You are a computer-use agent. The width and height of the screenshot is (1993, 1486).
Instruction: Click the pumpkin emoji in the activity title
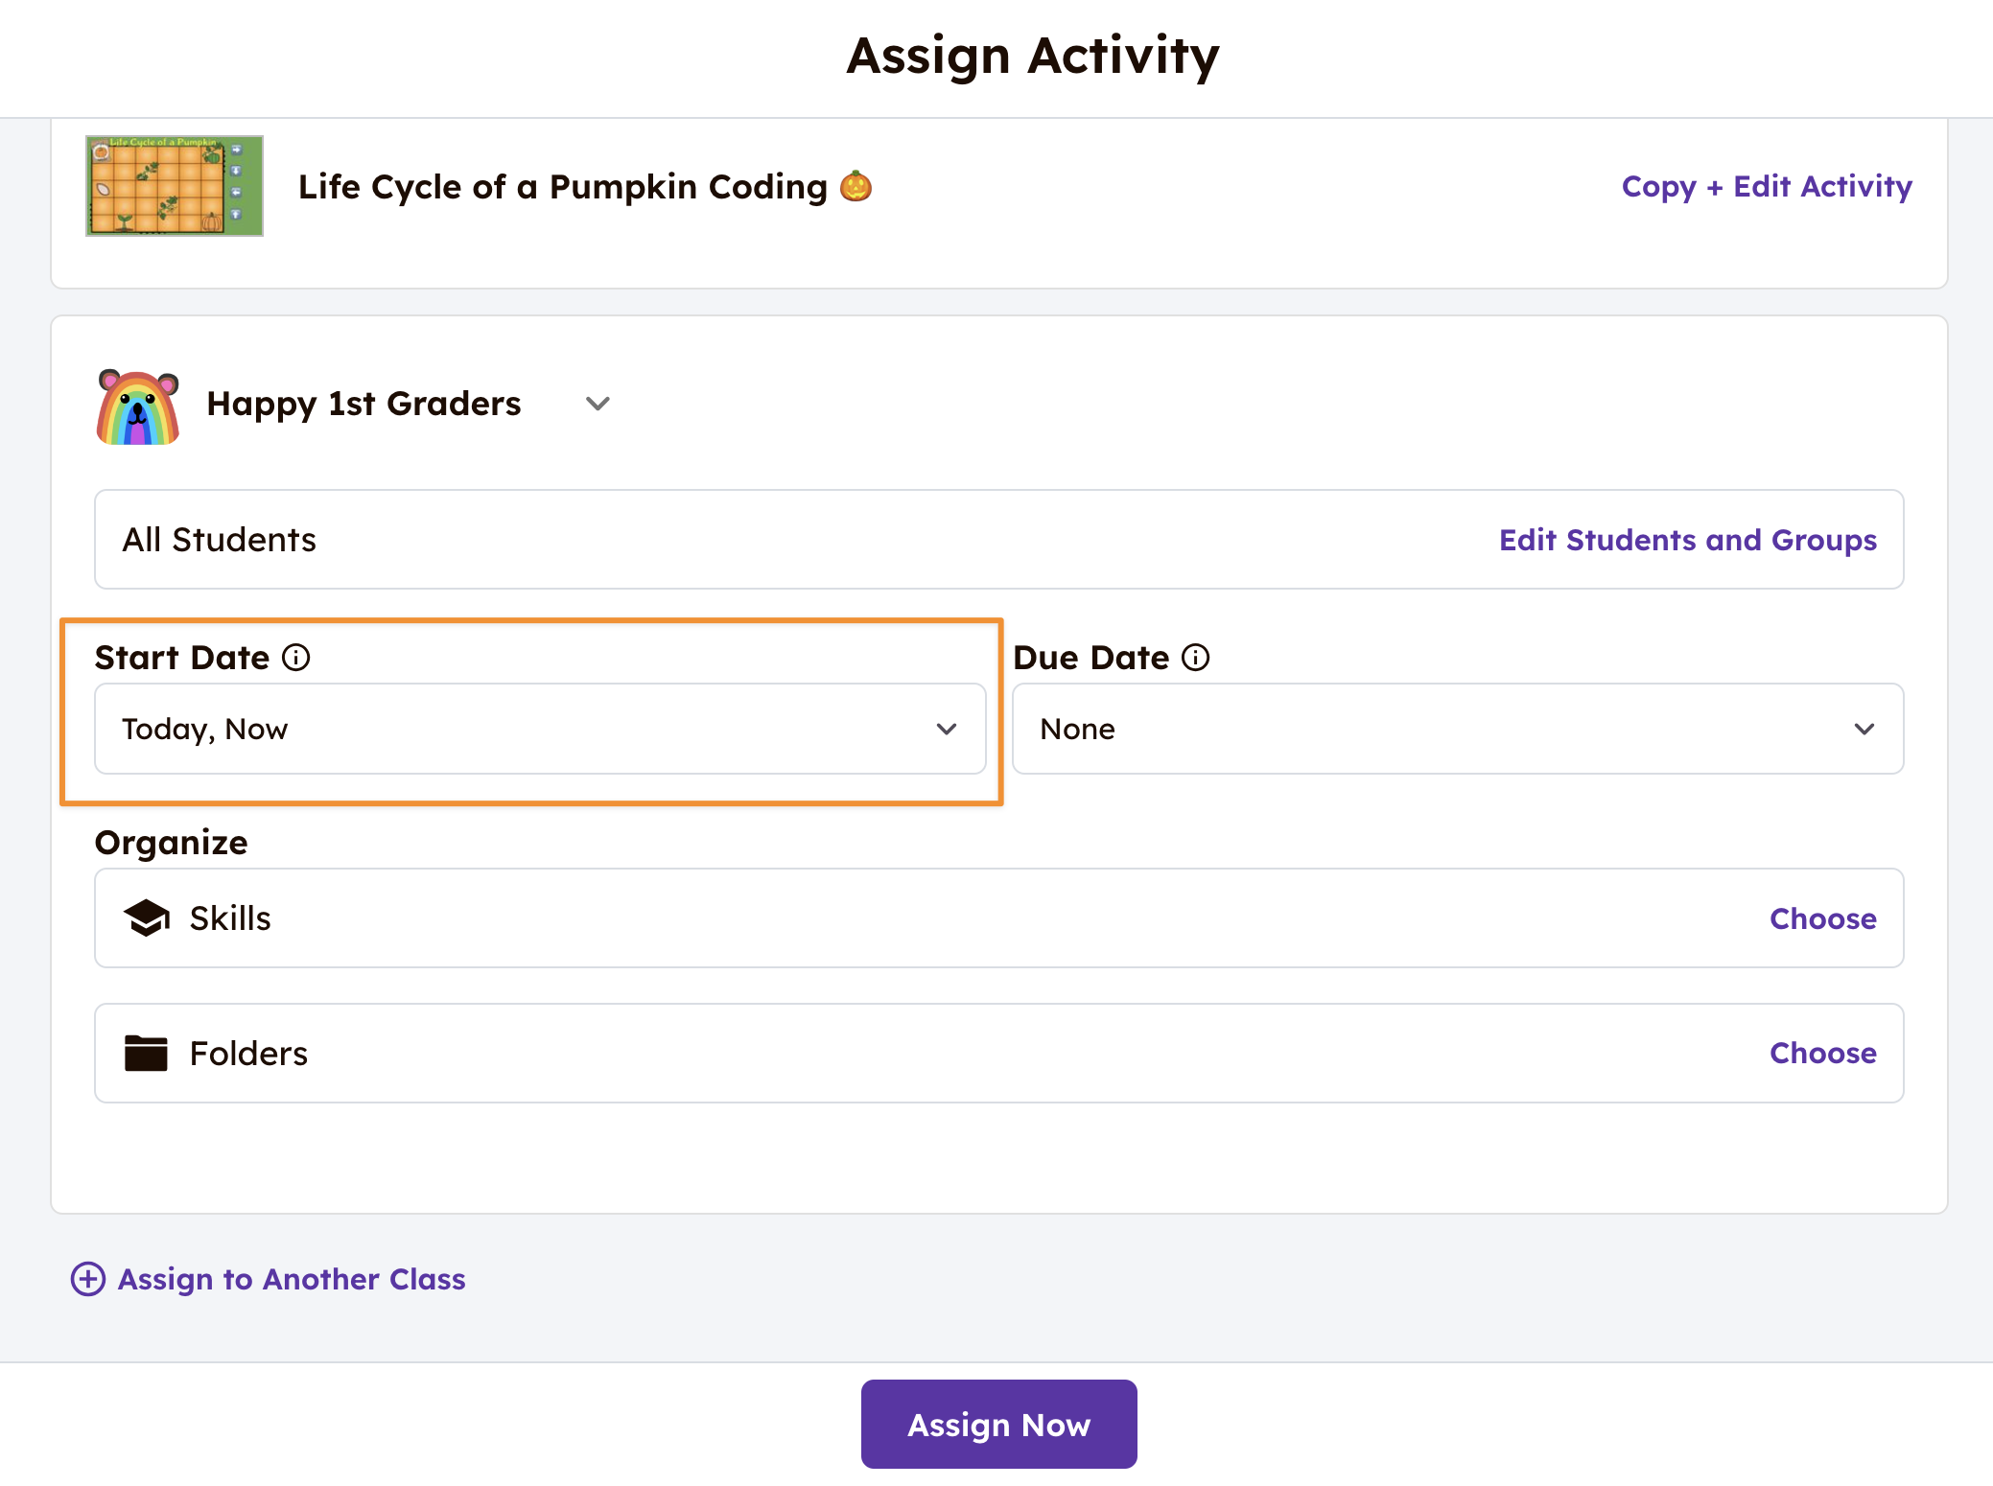(856, 186)
